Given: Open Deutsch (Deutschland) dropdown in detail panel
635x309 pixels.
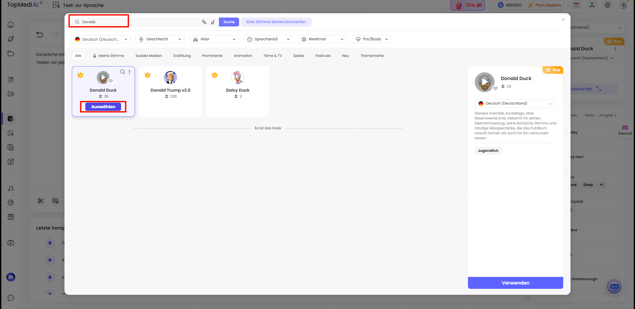Looking at the screenshot, I should [515, 103].
